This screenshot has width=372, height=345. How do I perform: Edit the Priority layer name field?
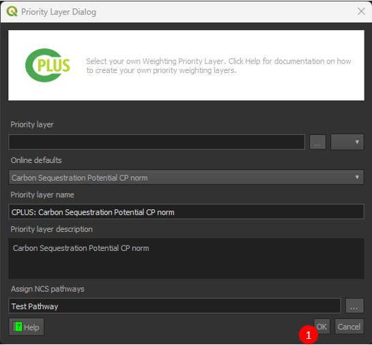[x=186, y=212]
